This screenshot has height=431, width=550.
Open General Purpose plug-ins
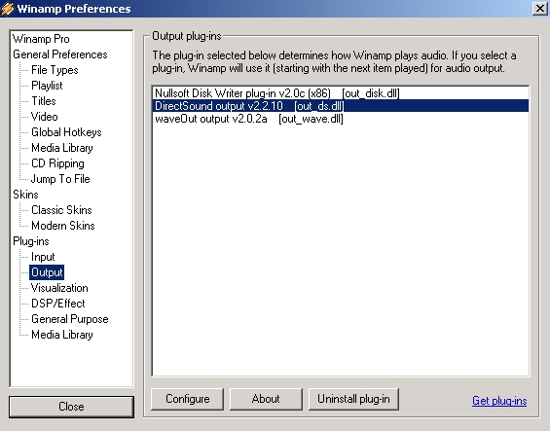[70, 319]
